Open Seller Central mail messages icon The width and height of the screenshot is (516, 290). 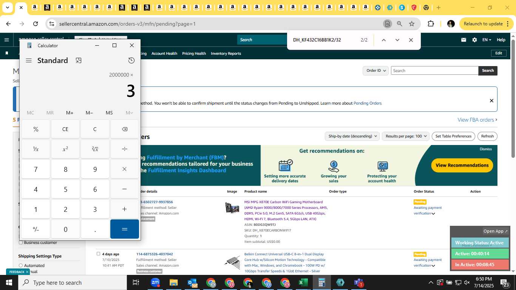point(463,40)
